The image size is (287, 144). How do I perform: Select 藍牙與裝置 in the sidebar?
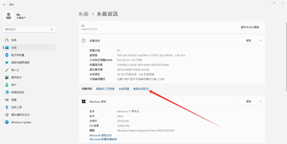(29, 55)
